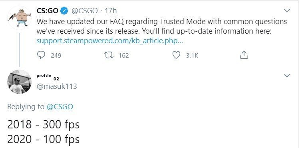Viewport: 300px width, 148px height.
Task: Click the 249 replies count
Action: (x=56, y=56)
